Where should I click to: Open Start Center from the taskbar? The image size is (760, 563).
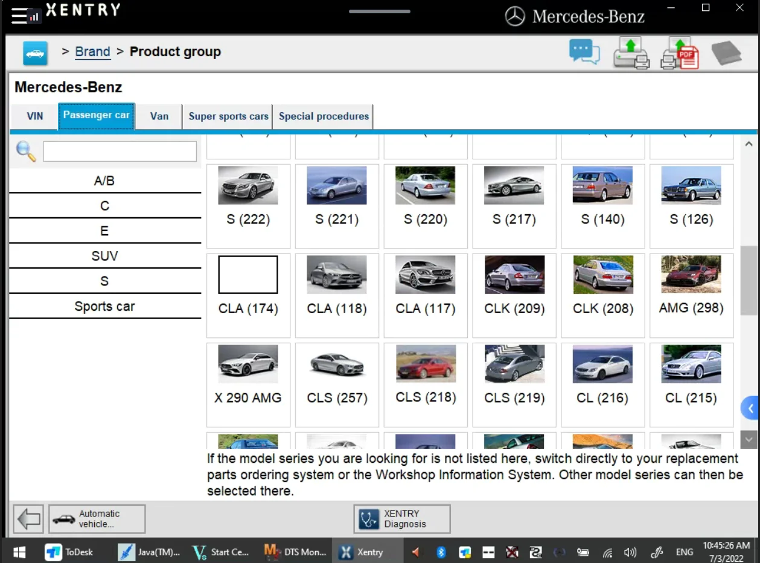[220, 552]
